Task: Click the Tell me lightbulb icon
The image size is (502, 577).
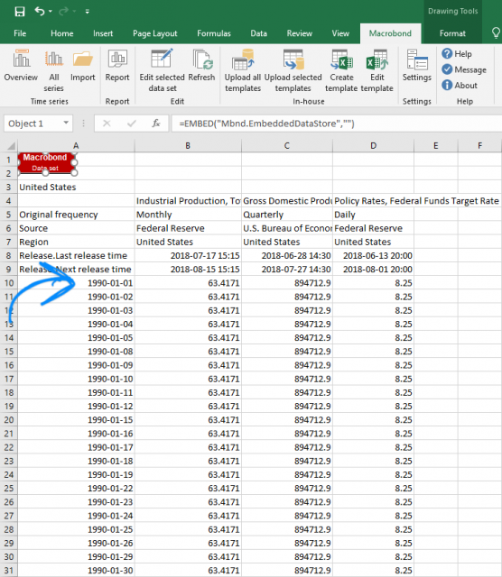Action: point(496,33)
